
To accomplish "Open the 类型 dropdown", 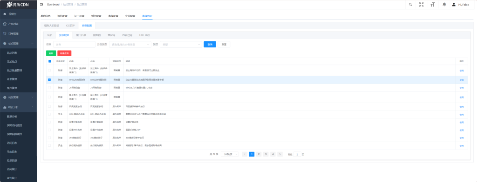I will [181, 44].
